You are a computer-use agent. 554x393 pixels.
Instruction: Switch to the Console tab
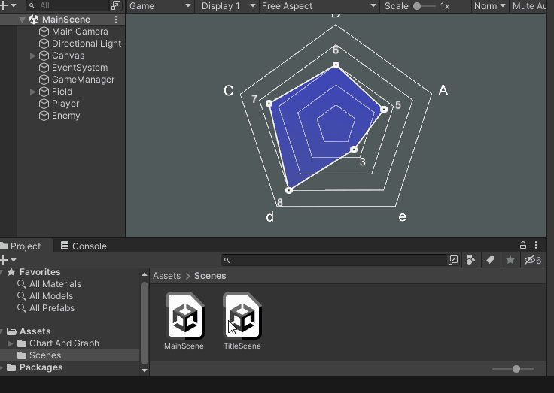click(83, 246)
